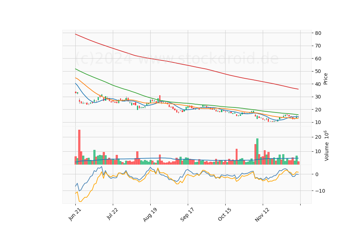Screen dimensions: 346x248
Task: Click the Sep 17 date label
Action: (187, 215)
